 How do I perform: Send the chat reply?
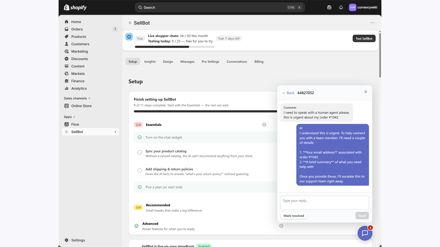click(362, 216)
